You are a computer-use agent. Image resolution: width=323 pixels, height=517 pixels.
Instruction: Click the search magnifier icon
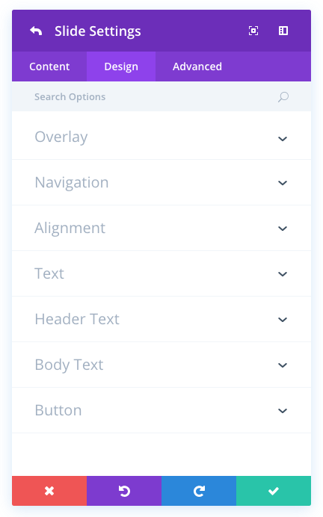click(x=283, y=97)
